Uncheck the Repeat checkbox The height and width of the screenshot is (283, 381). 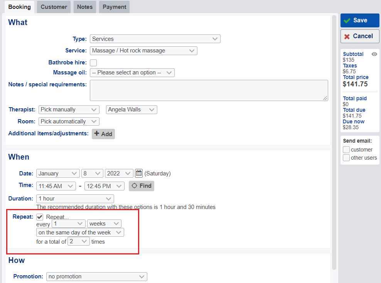click(40, 217)
